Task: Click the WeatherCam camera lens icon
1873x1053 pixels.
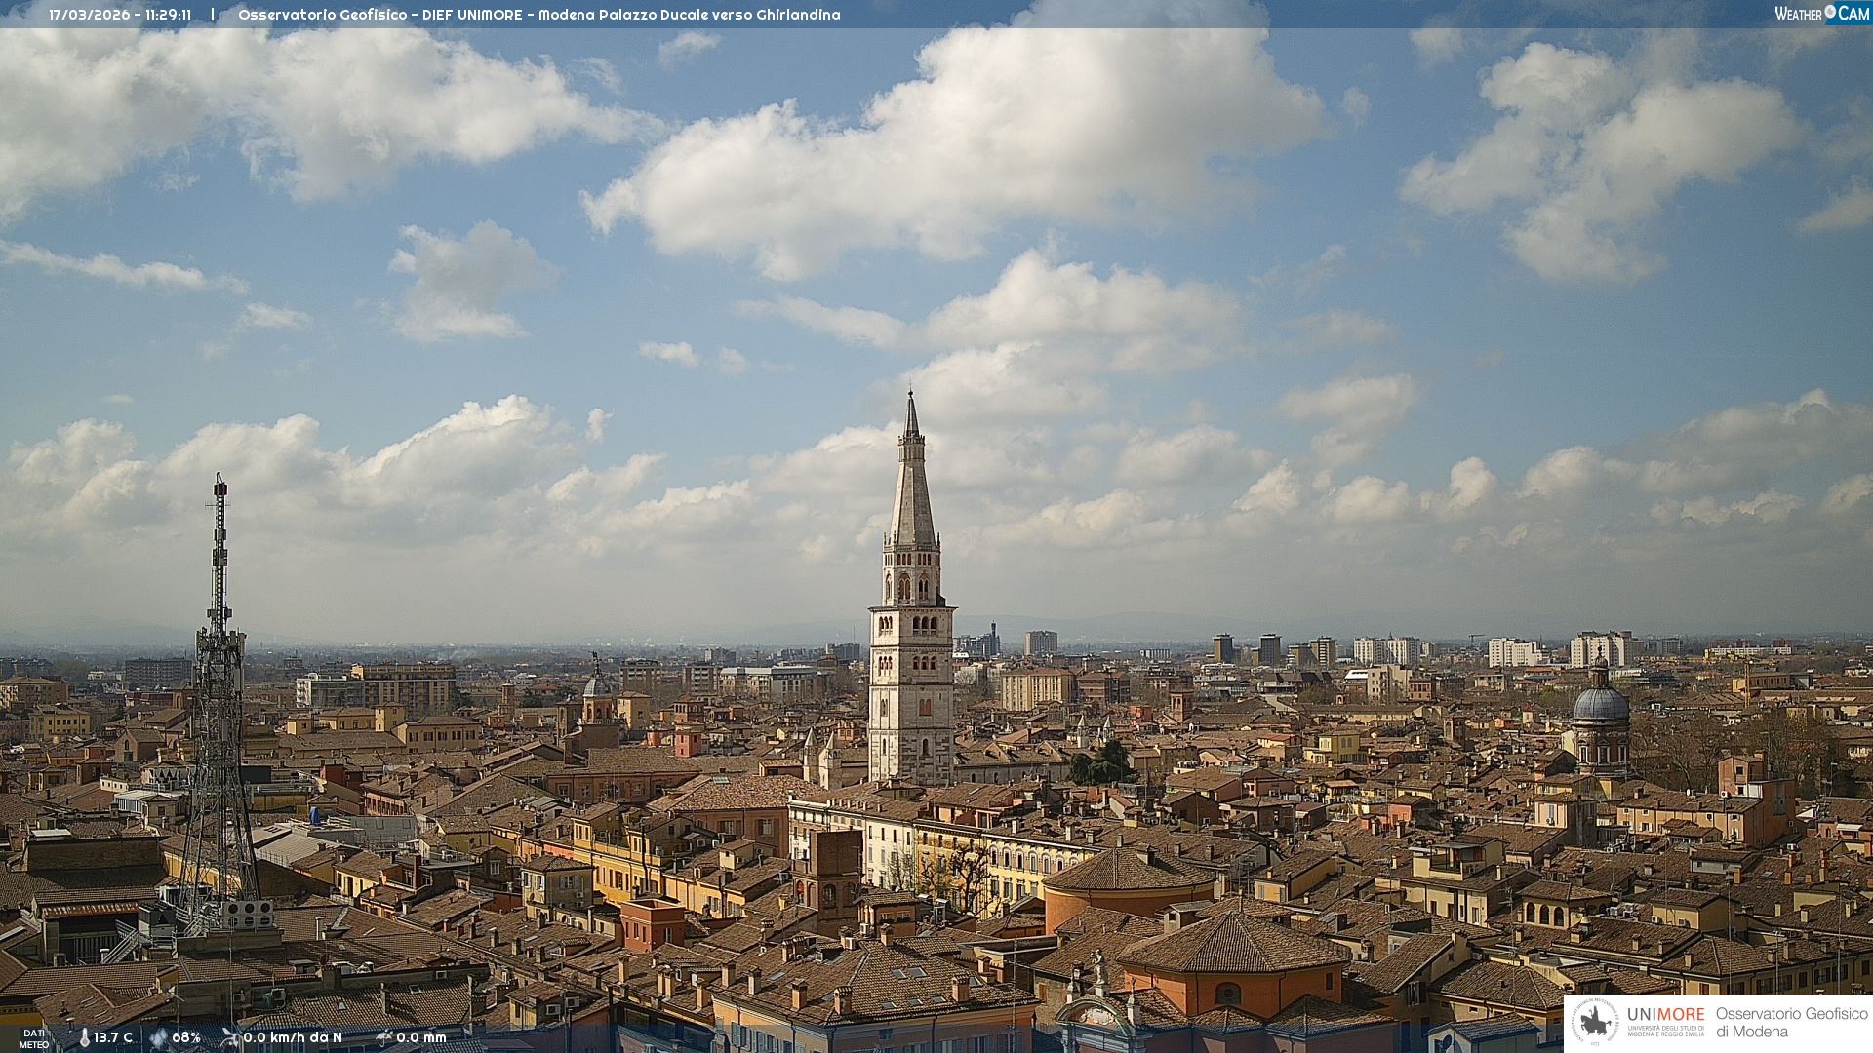Action: [x=1830, y=13]
